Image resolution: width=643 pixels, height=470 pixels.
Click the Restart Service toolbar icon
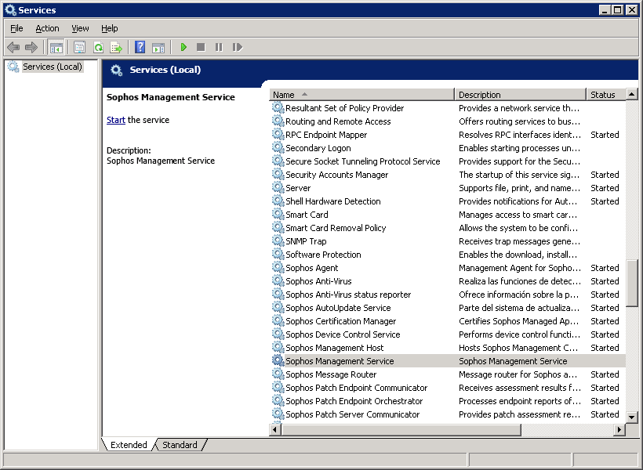coord(238,48)
